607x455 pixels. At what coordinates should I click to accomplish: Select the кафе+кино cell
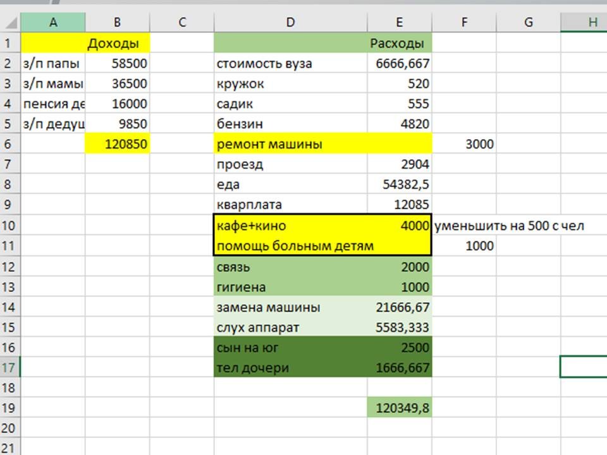coord(290,226)
